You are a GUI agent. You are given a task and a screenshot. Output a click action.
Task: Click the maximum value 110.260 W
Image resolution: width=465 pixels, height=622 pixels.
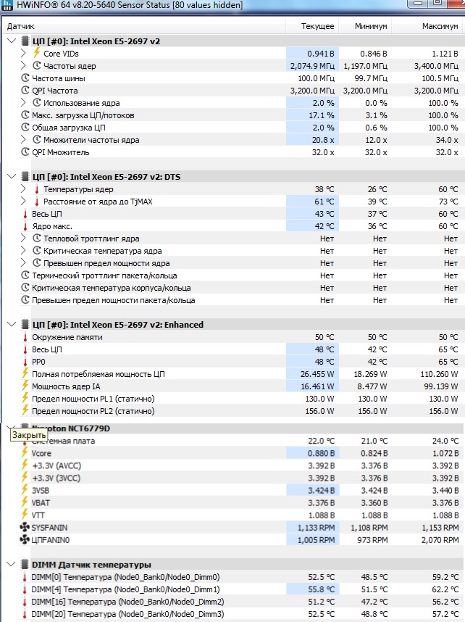click(439, 373)
